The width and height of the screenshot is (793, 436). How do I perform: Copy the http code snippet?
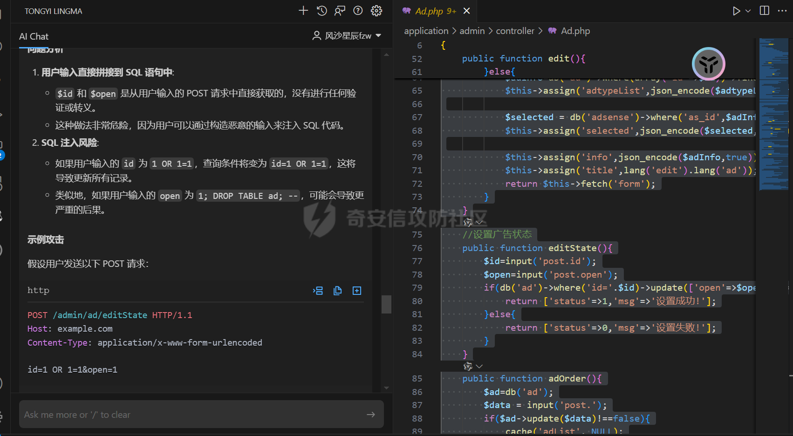pos(338,291)
